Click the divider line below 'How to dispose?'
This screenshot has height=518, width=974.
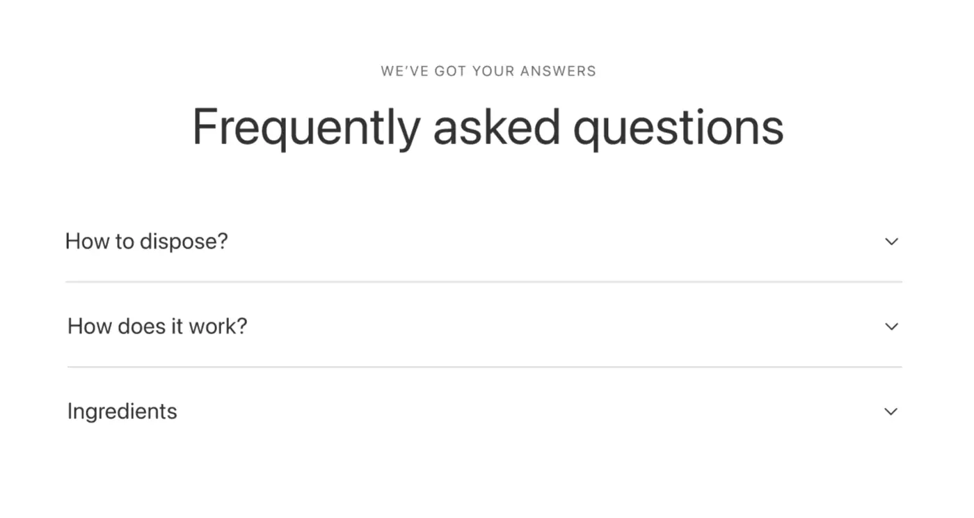[x=483, y=283]
